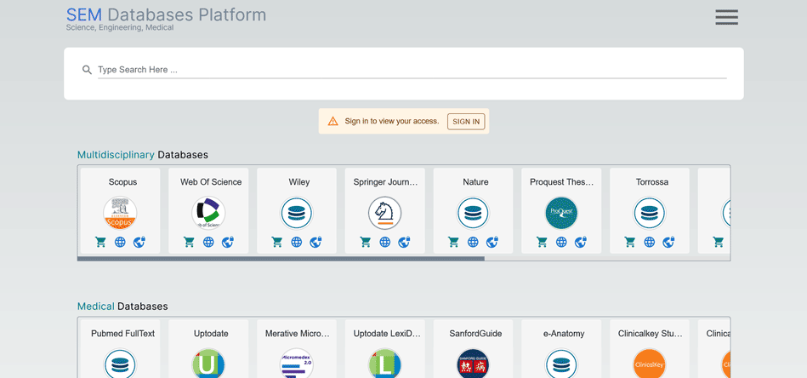Click the Springer Journals cart icon
The width and height of the screenshot is (807, 378).
366,242
